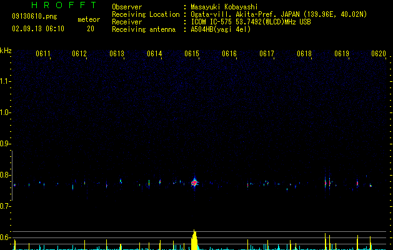Click the bright meteor echo at 0615
Viewport: 393px width, 250px height.
pos(194,182)
